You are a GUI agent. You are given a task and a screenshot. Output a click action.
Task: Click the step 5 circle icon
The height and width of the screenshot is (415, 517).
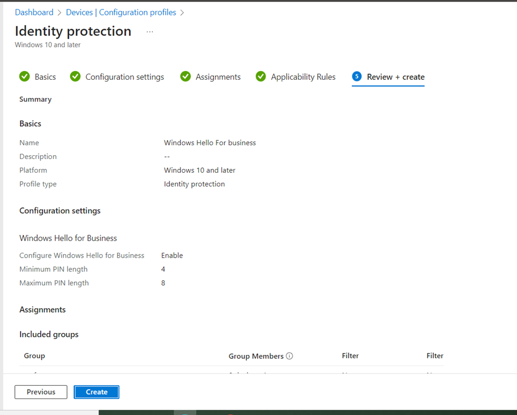(x=357, y=76)
